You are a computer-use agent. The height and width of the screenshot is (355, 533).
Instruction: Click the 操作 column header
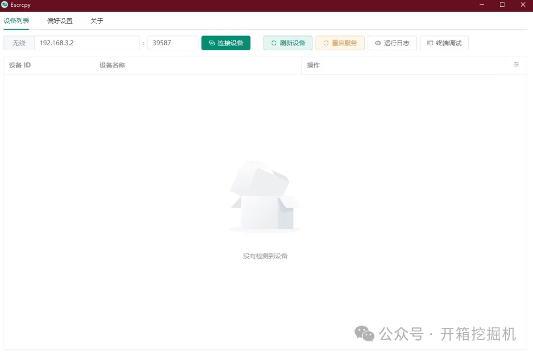point(313,65)
